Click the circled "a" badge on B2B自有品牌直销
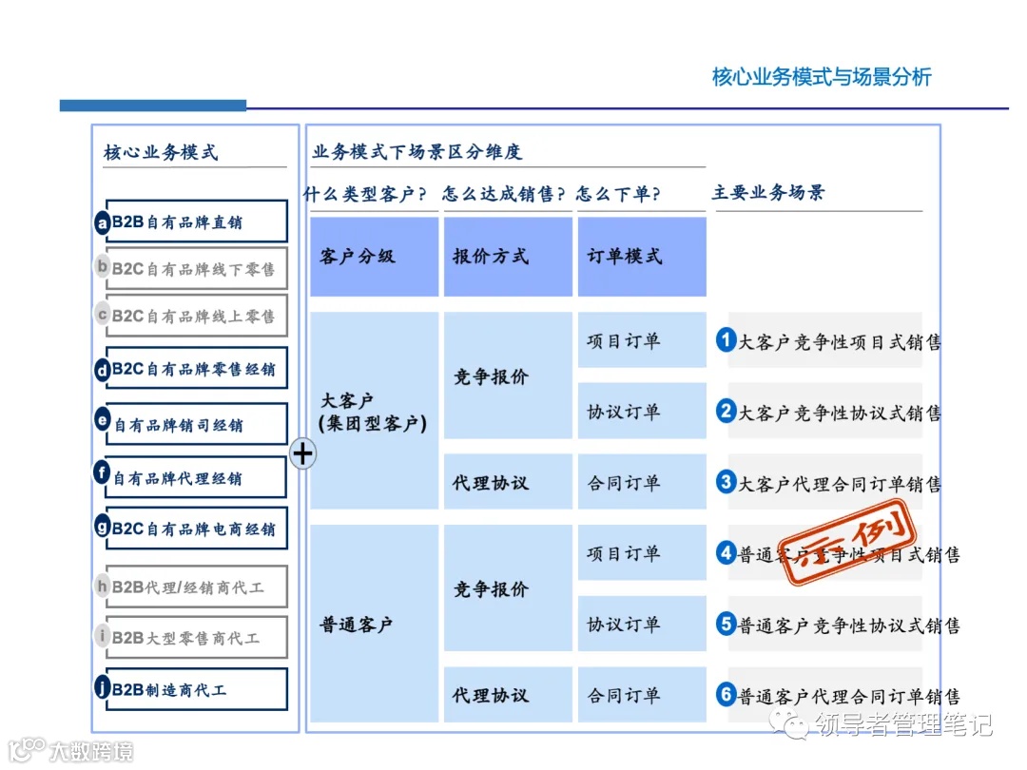 [x=103, y=222]
